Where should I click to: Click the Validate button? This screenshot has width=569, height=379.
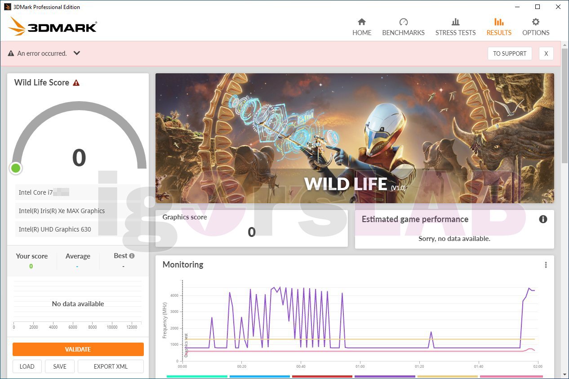[78, 349]
